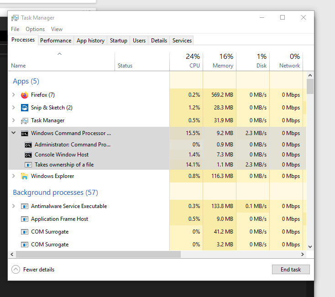Image resolution: width=335 pixels, height=297 pixels.
Task: Expand the Snip & Sketch (2) group
Action: [14, 107]
